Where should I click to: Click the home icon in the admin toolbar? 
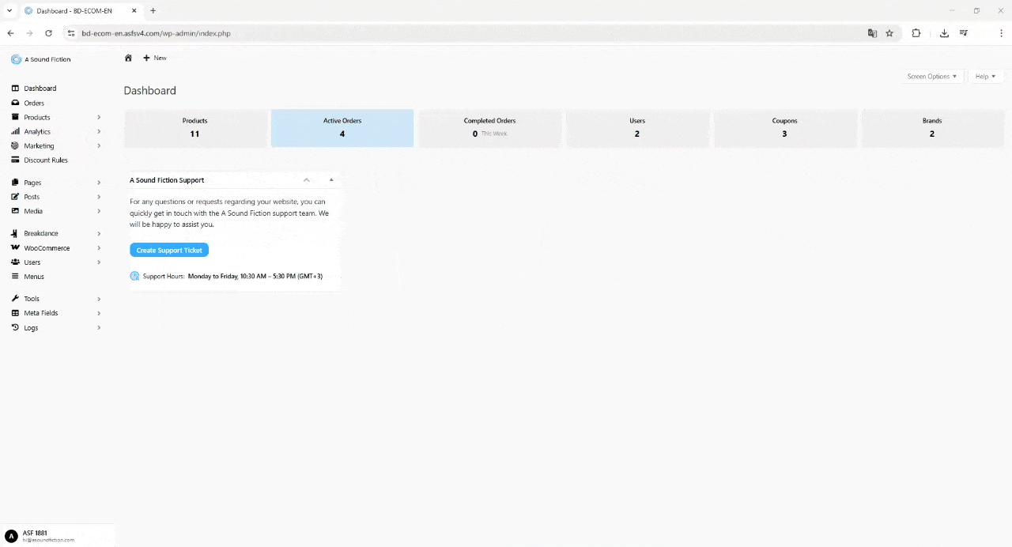(128, 58)
